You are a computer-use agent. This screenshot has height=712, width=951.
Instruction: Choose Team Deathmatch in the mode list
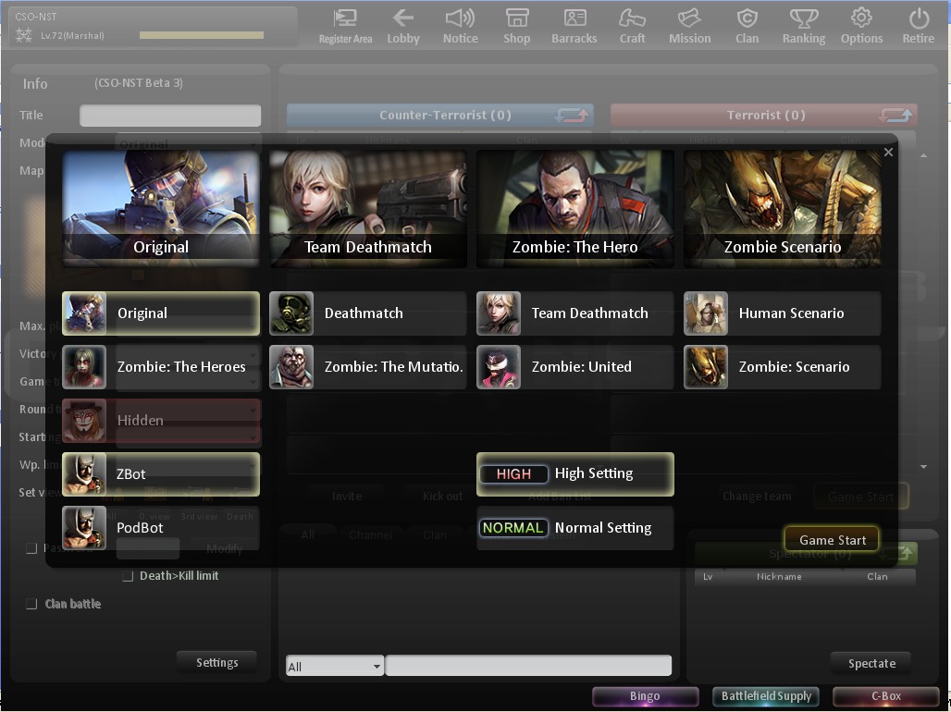(x=575, y=313)
